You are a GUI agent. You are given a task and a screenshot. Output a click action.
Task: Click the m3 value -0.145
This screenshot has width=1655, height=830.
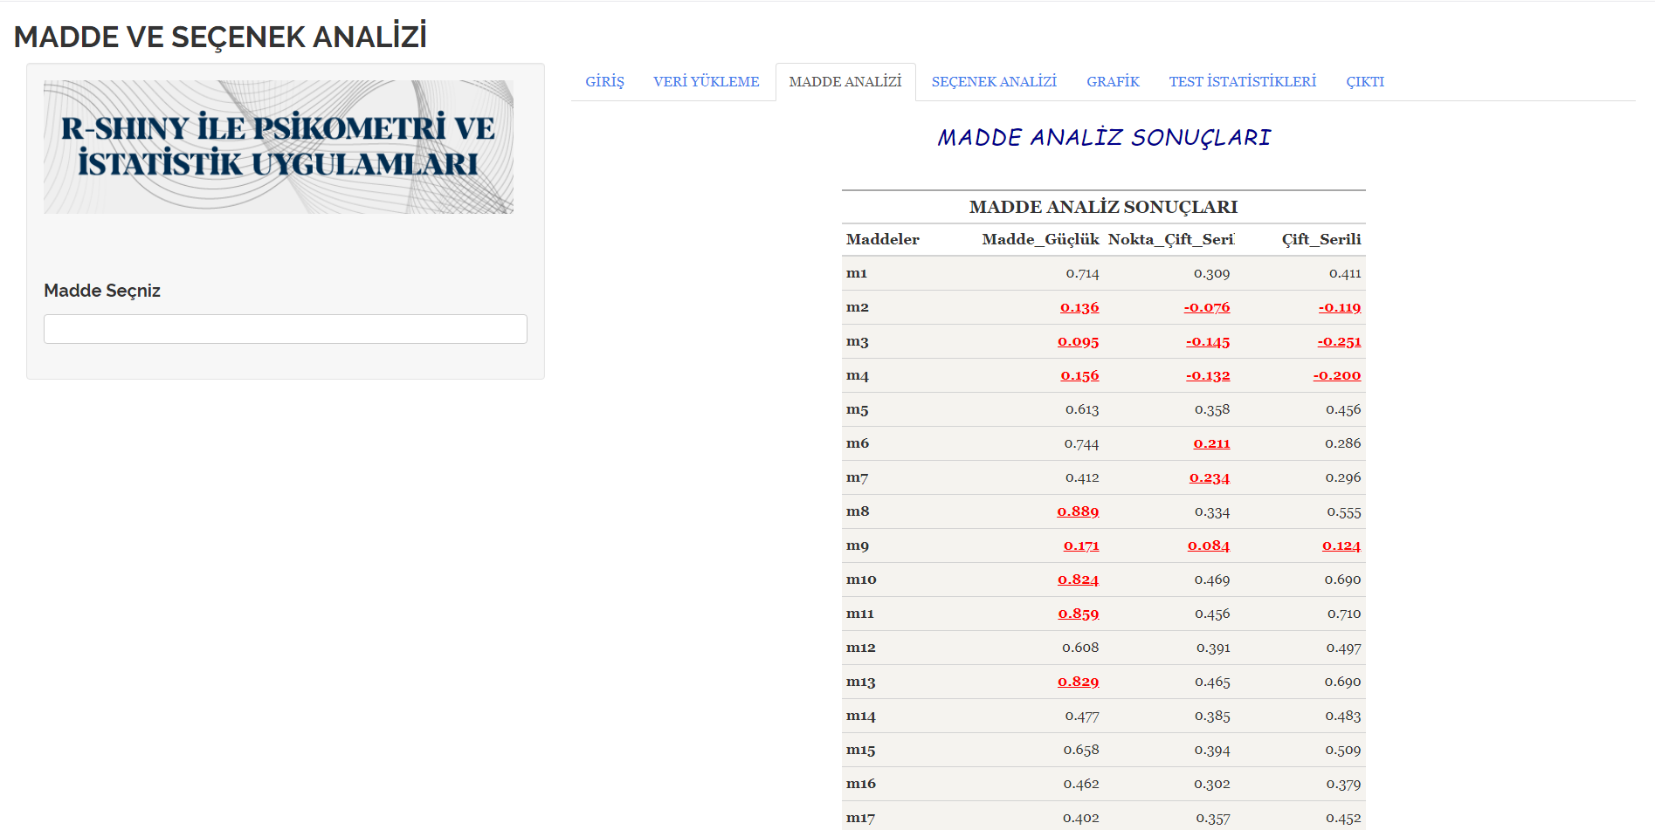pyautogui.click(x=1208, y=341)
